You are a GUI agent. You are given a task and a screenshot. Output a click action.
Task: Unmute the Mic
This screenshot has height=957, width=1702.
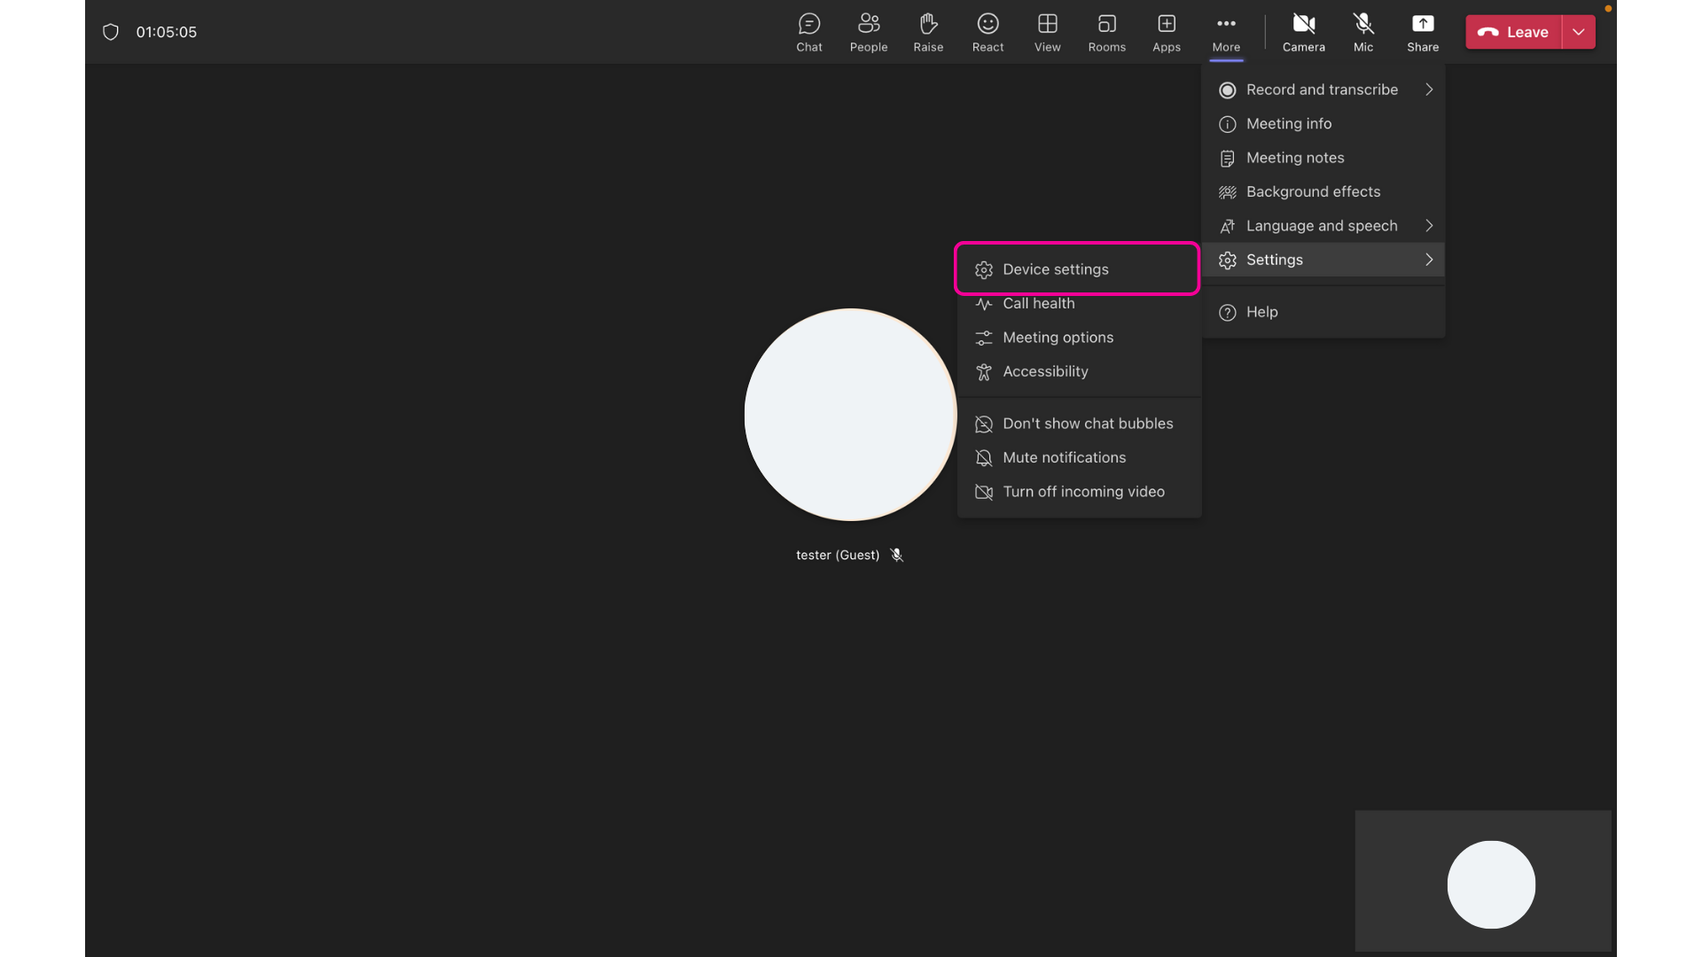coord(1362,32)
